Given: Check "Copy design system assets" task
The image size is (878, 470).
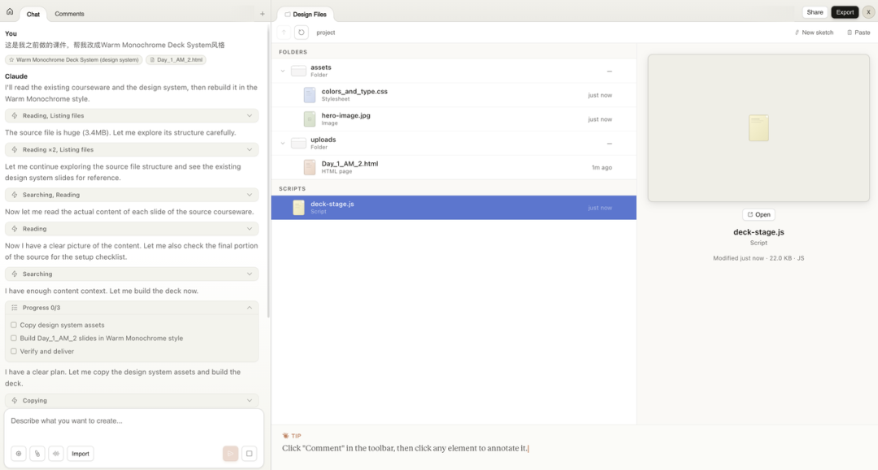Looking at the screenshot, I should [14, 325].
